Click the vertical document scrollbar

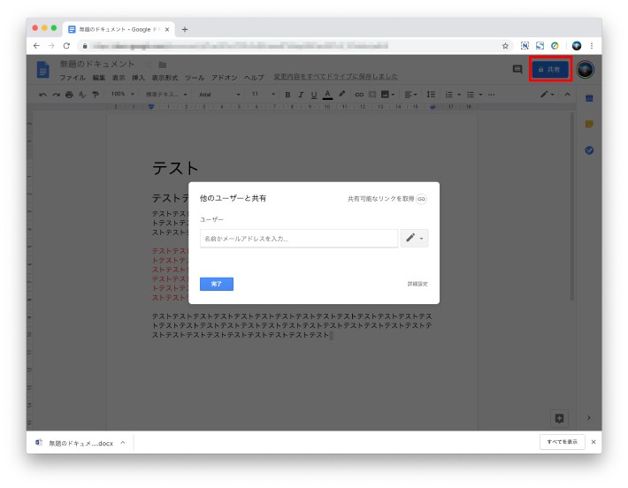[x=572, y=206]
